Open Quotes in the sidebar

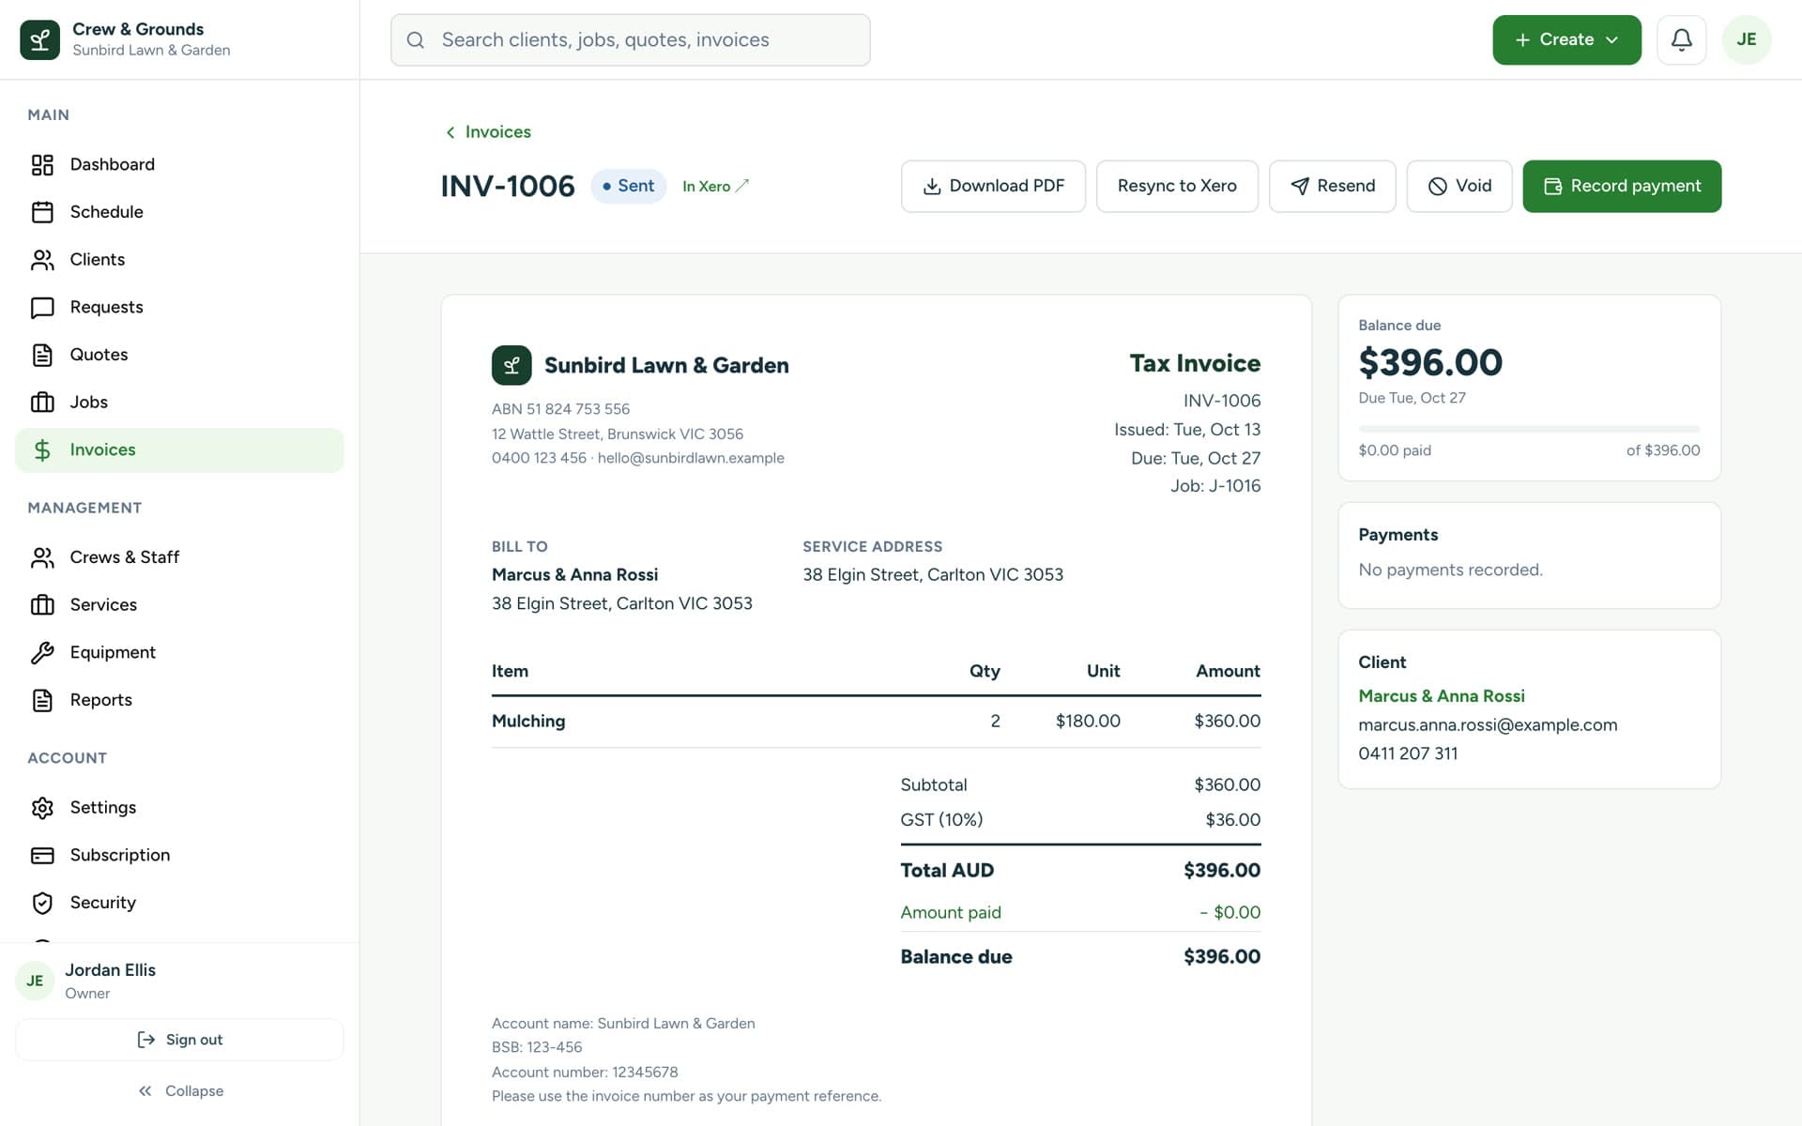pyautogui.click(x=179, y=355)
